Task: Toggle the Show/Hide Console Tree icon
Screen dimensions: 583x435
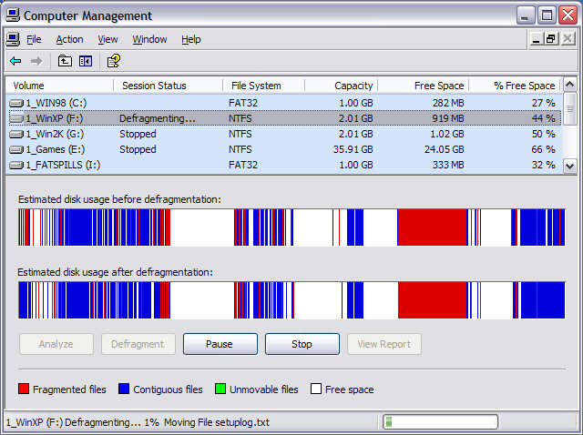Action: (86, 61)
